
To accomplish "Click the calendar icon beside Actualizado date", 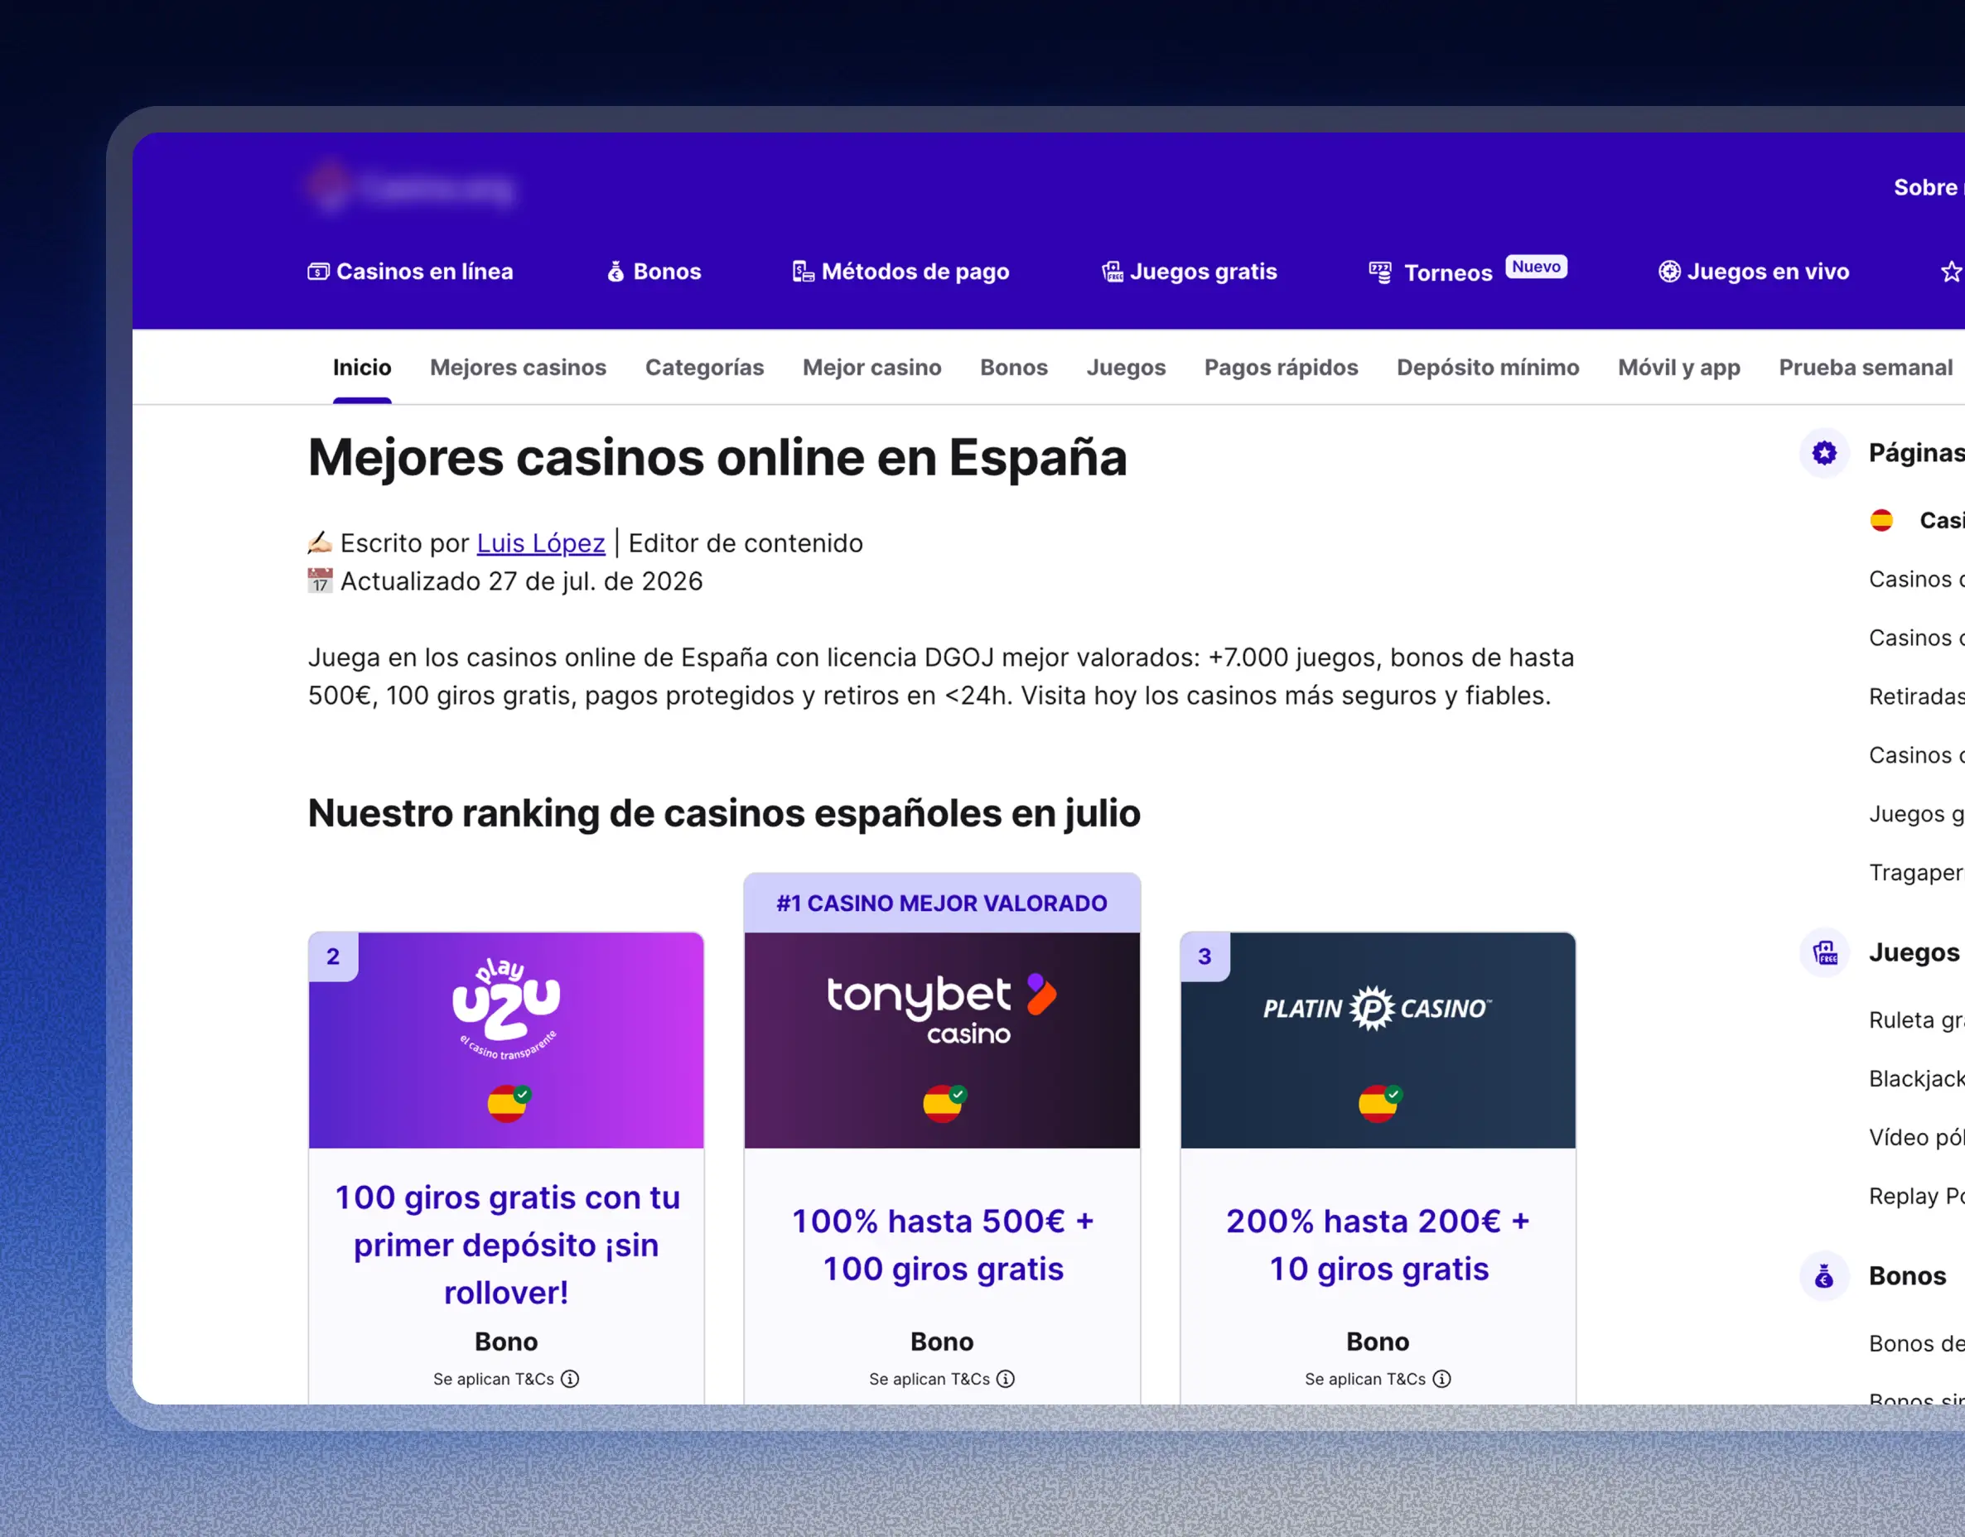I will (x=320, y=581).
